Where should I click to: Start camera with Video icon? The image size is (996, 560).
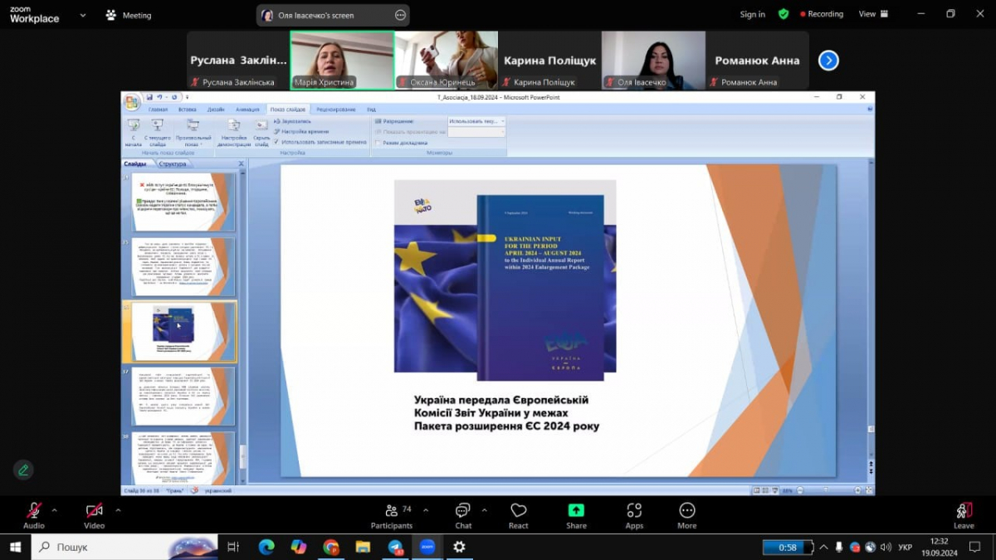[x=94, y=511]
